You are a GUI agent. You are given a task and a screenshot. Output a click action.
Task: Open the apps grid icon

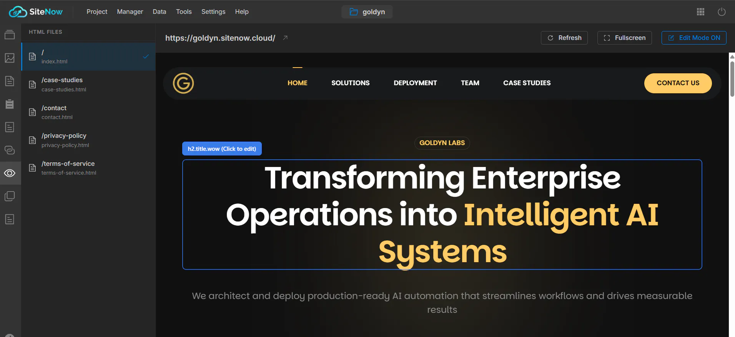[700, 12]
